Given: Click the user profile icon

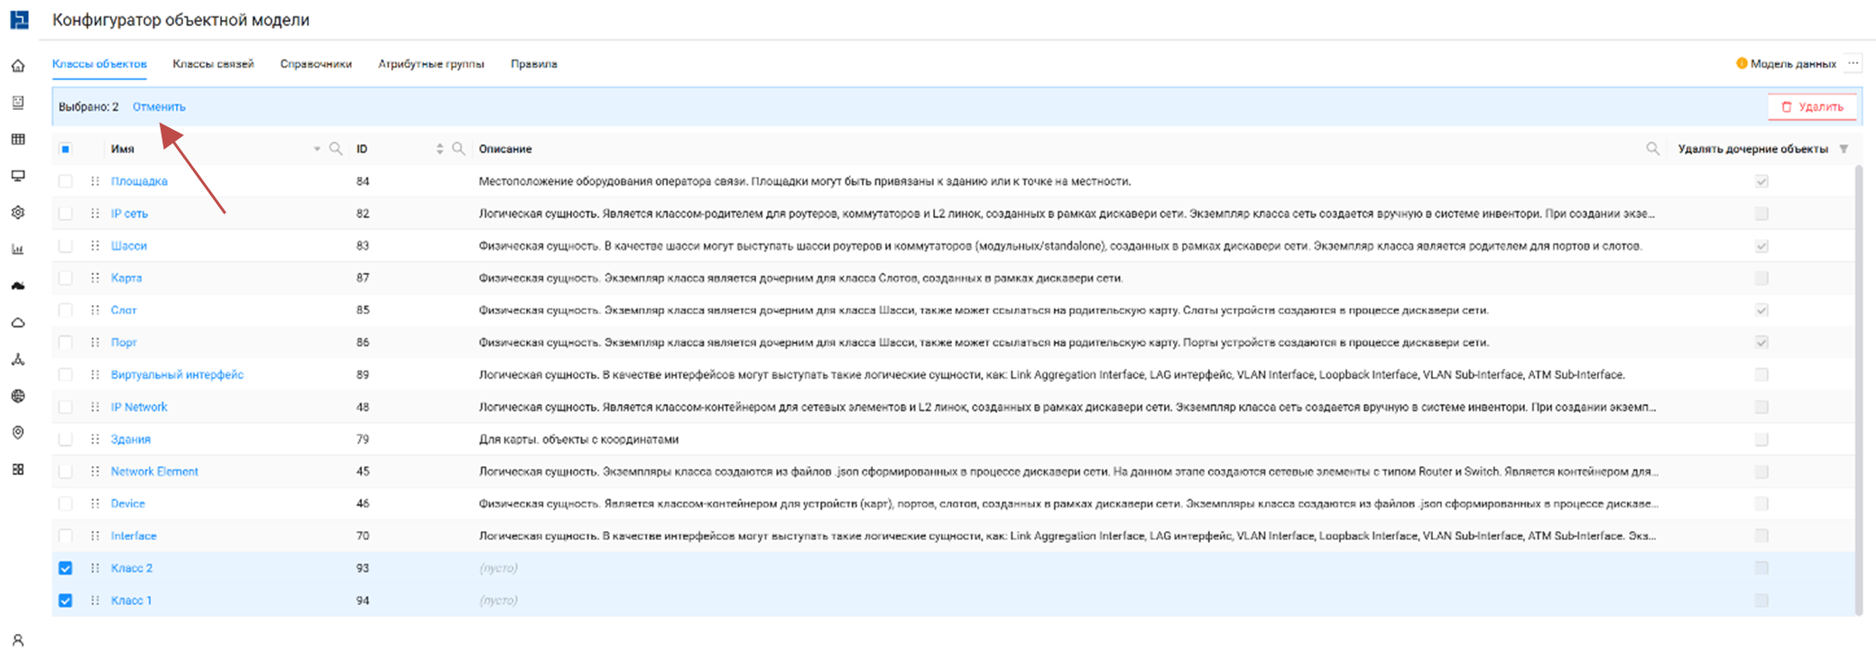Looking at the screenshot, I should click(18, 640).
